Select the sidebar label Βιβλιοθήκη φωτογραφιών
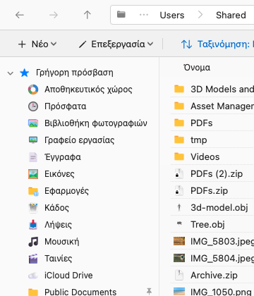254x296 pixels. (96, 123)
